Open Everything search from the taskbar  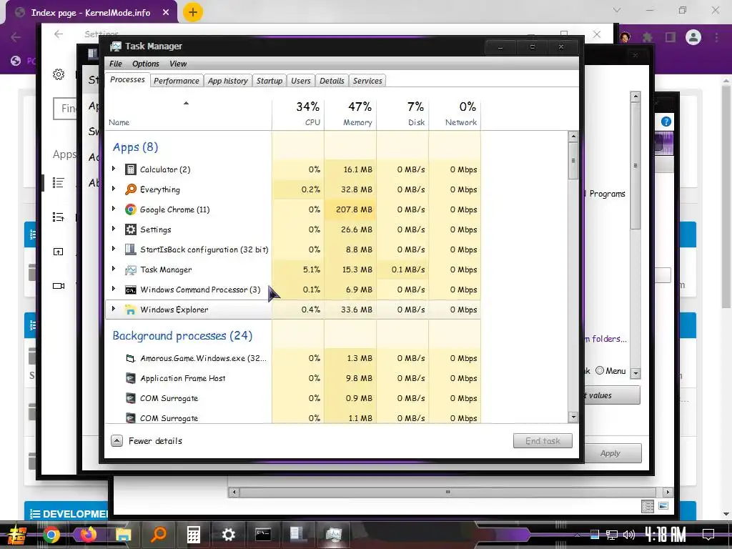pos(159,535)
